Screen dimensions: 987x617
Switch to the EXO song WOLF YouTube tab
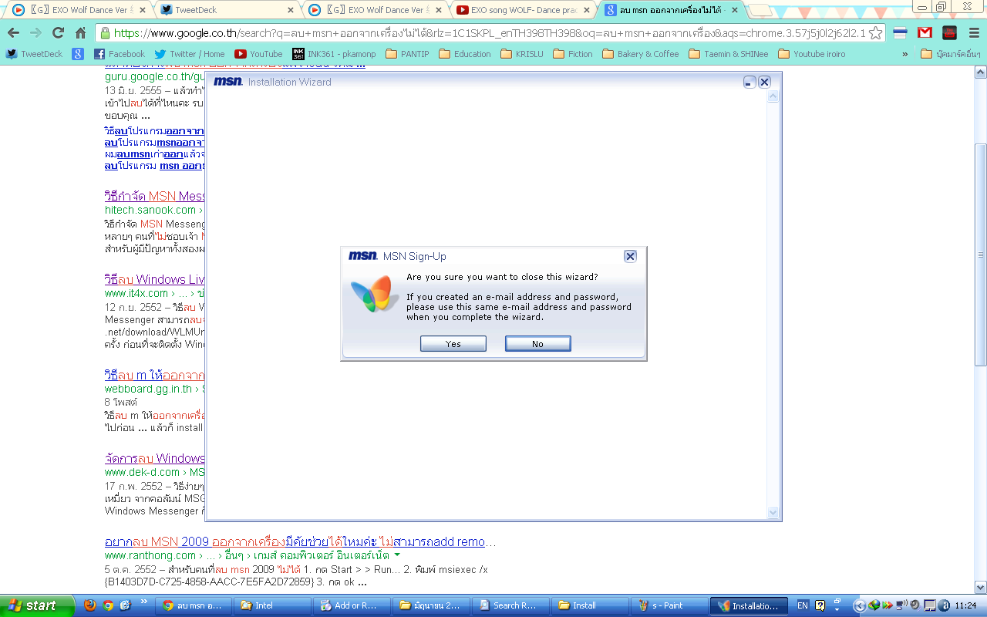pos(522,11)
